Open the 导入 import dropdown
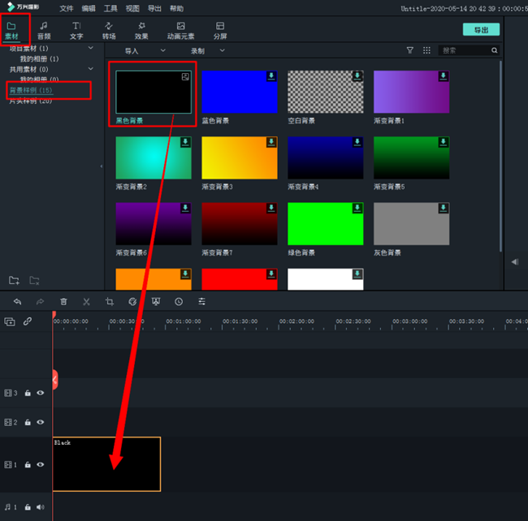This screenshot has height=521, width=528. [x=140, y=51]
